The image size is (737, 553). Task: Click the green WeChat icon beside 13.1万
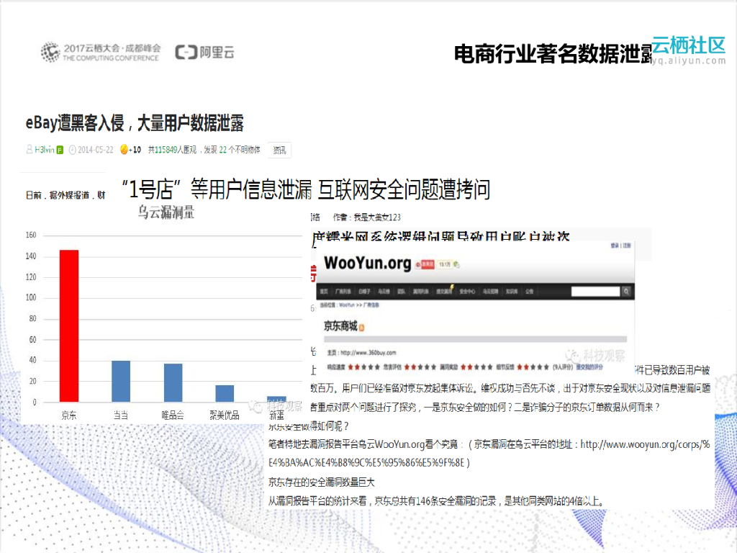(x=456, y=265)
